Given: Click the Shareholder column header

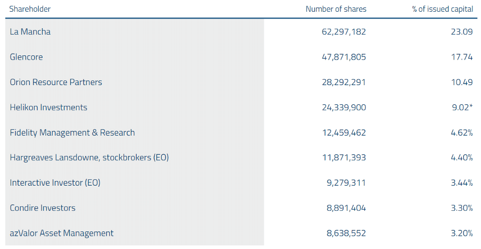Looking at the screenshot, I should click(x=30, y=9).
